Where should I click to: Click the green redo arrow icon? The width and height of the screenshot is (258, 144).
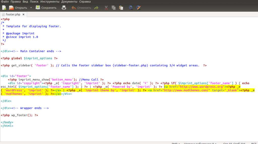(96, 8)
